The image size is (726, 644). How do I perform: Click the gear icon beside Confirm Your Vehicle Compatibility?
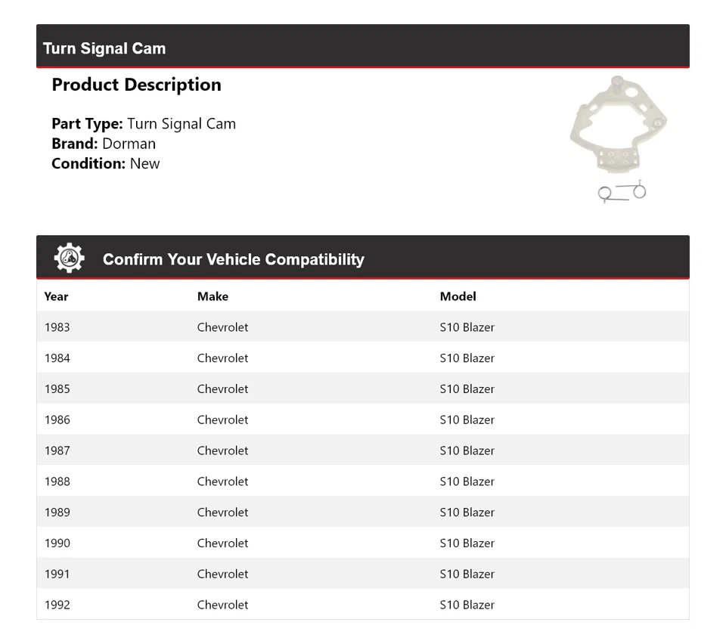[69, 259]
